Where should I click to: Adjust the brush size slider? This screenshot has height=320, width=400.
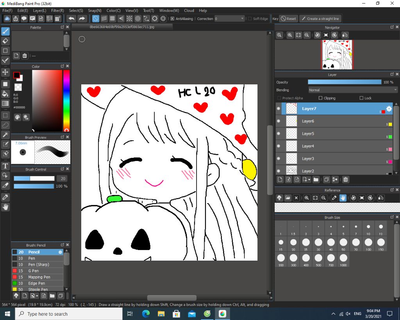point(34,179)
